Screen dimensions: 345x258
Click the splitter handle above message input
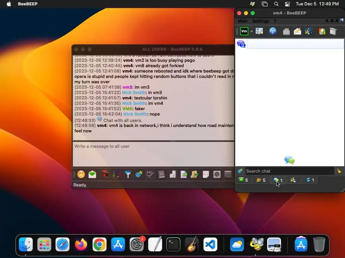(x=173, y=141)
